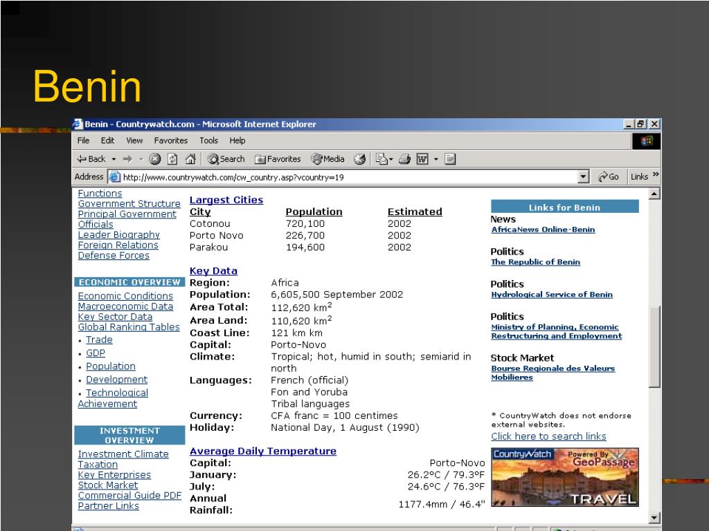Open Investment Climate link
The height and width of the screenshot is (531, 709).
click(x=123, y=454)
